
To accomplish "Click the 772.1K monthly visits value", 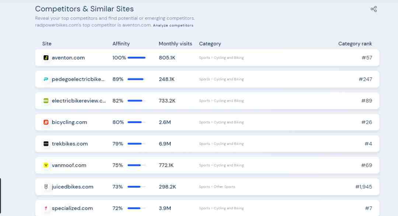I will (x=166, y=165).
